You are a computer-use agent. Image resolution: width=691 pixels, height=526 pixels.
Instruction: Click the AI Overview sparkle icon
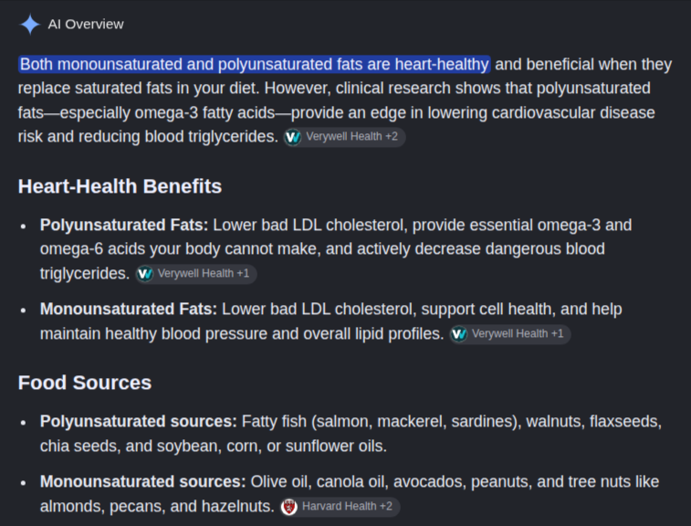[x=30, y=25]
